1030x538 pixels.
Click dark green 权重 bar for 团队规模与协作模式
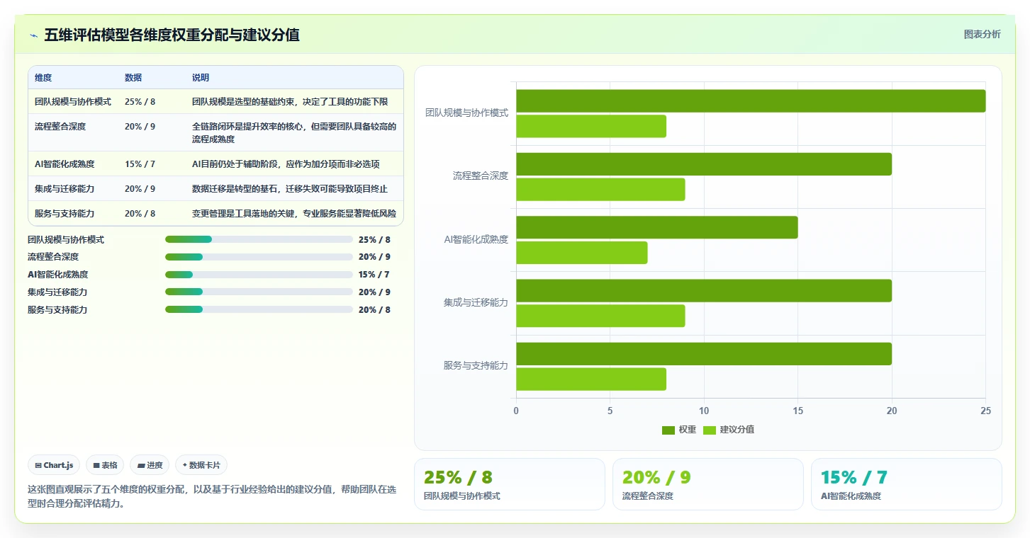click(751, 101)
